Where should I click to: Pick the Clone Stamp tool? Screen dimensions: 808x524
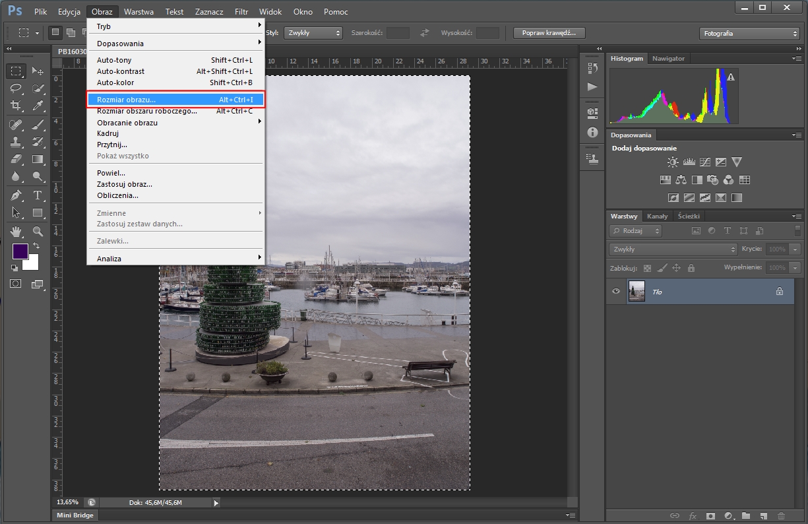[16, 141]
